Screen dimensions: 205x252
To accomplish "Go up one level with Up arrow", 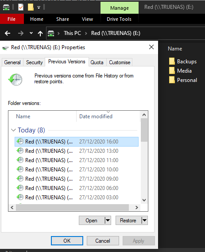I will point(40,33).
